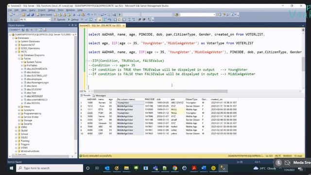Click the refresh icon in Object Explorer toolbar
The width and height of the screenshot is (311, 175).
click(40, 30)
